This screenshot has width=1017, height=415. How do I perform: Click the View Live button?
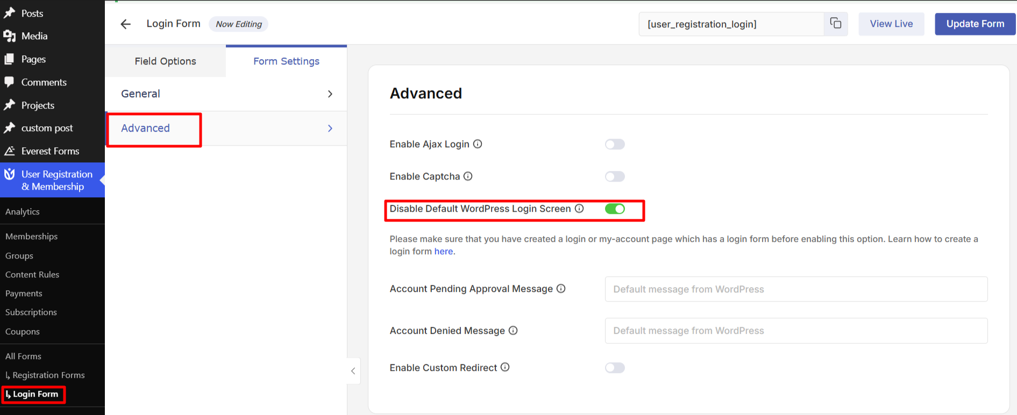891,24
